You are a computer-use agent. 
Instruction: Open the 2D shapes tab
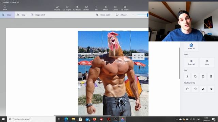coord(67,8)
